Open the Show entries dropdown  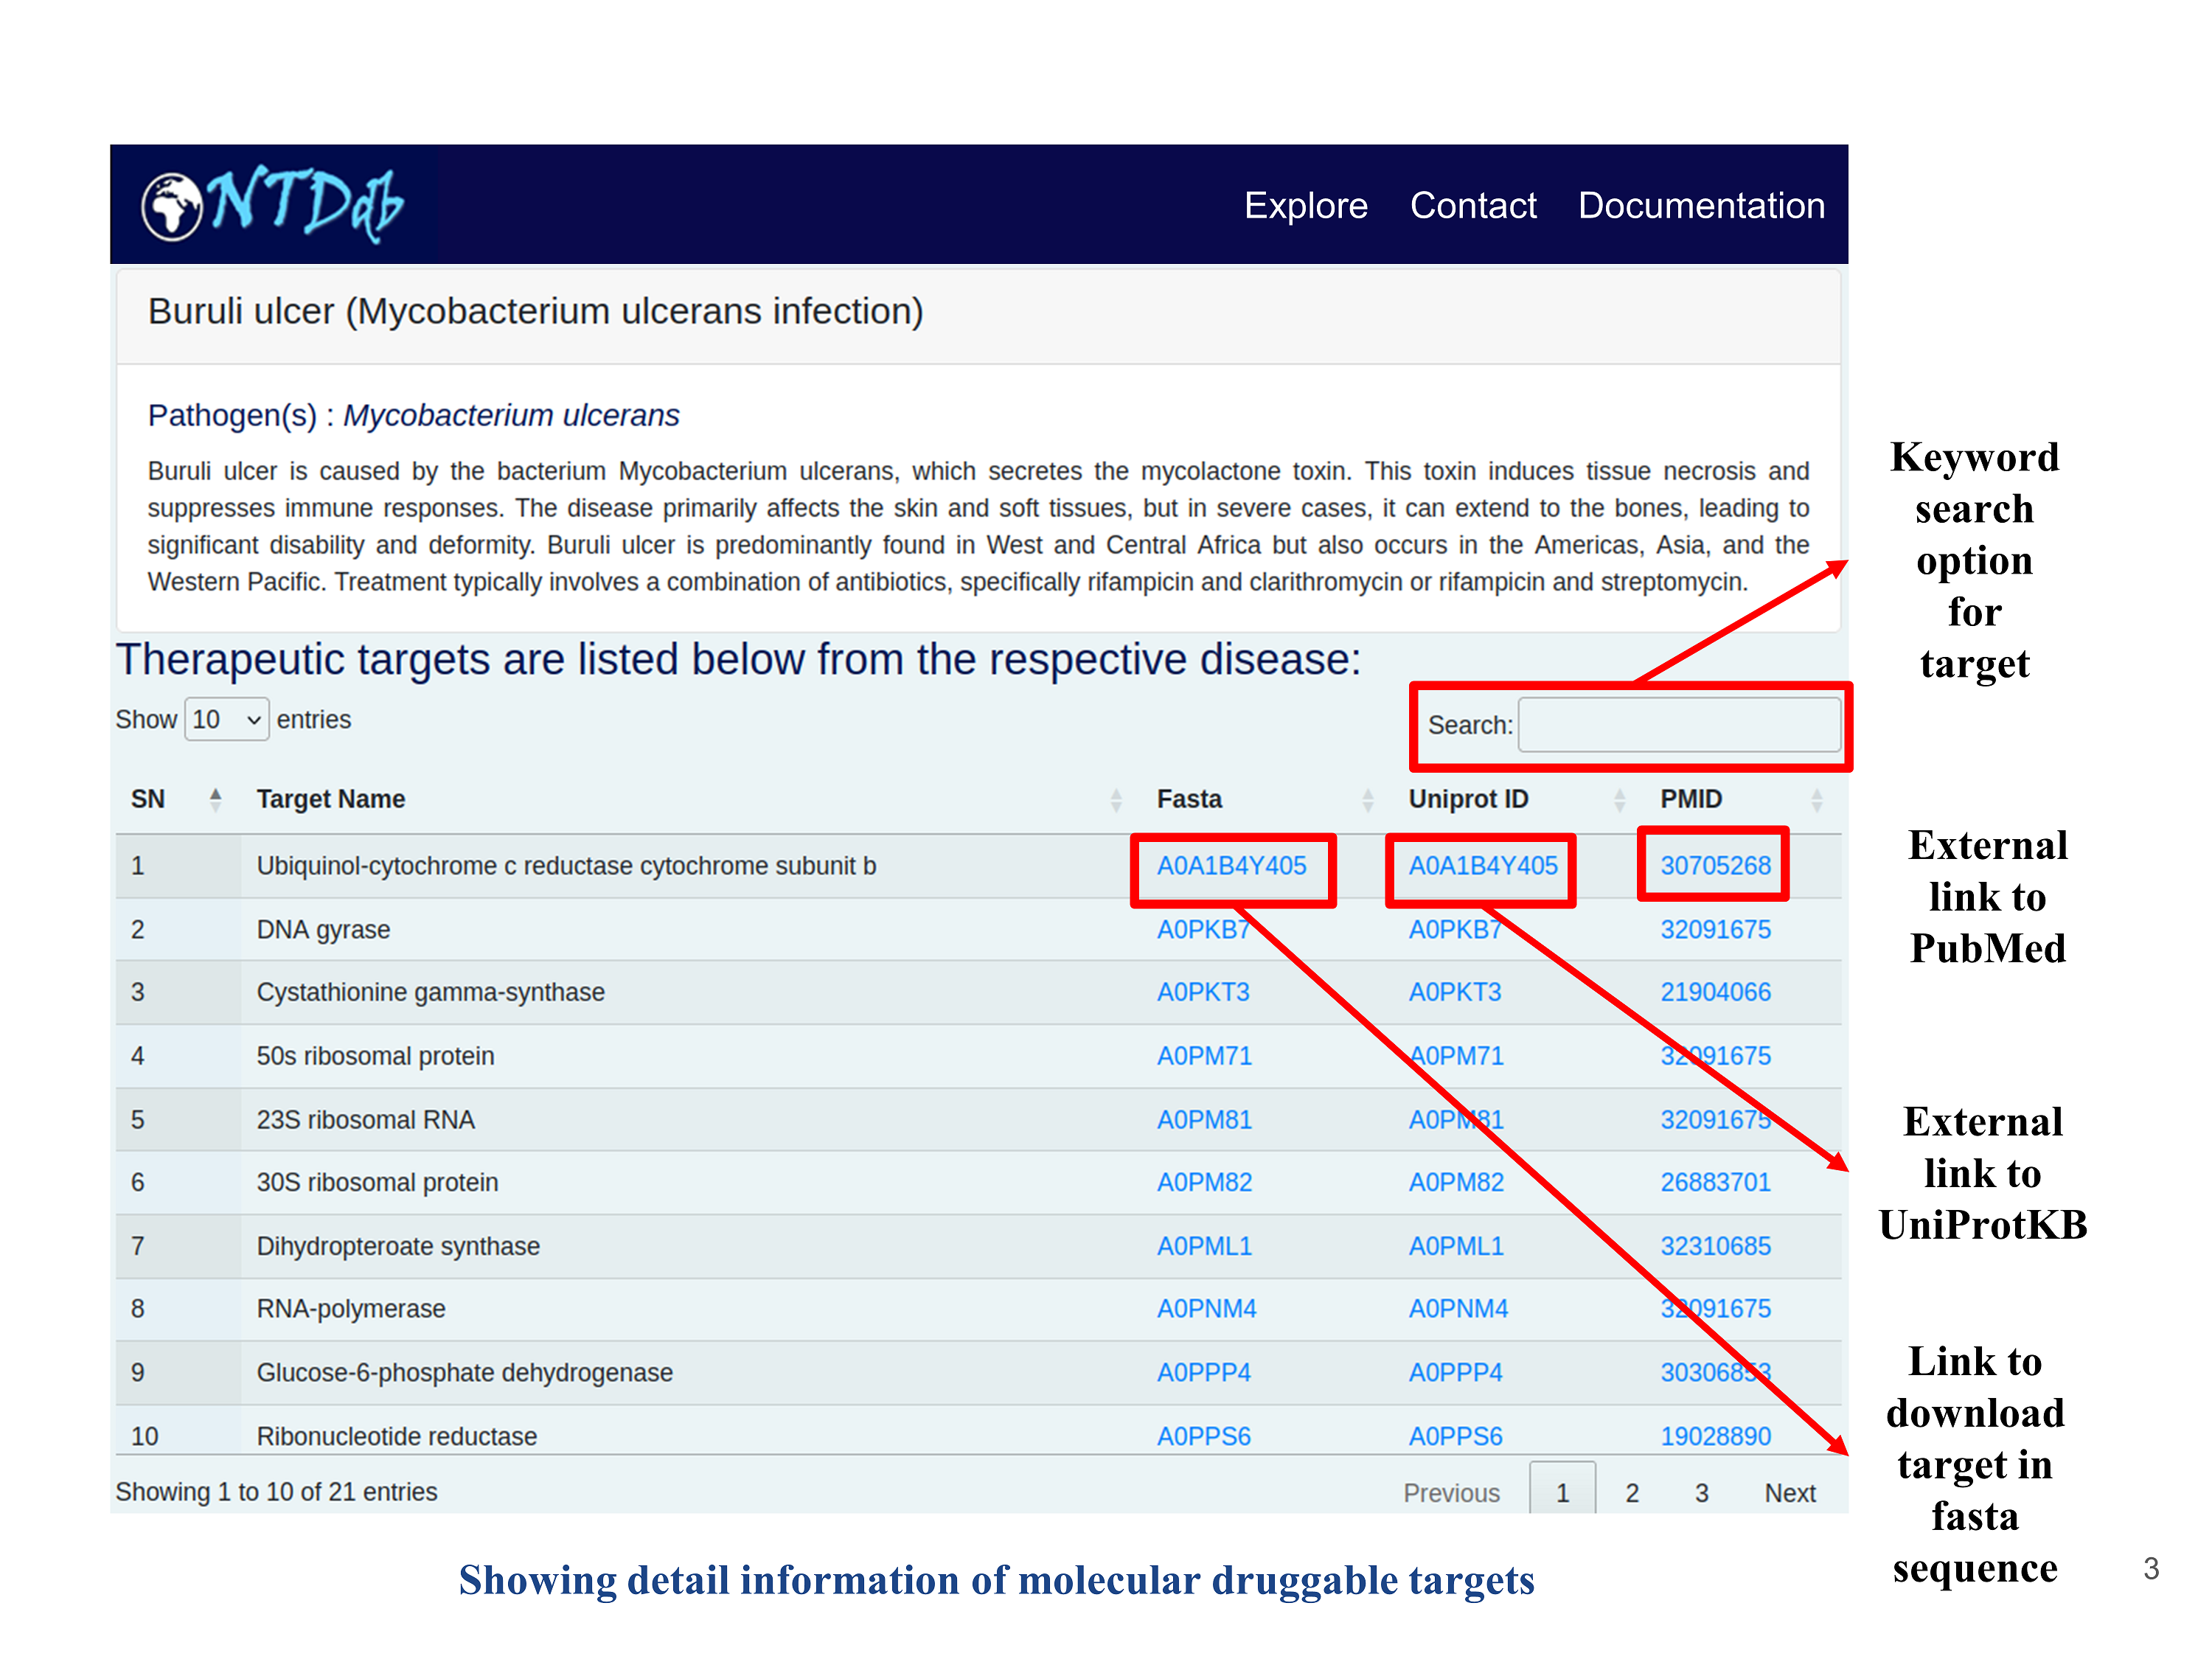pyautogui.click(x=226, y=720)
